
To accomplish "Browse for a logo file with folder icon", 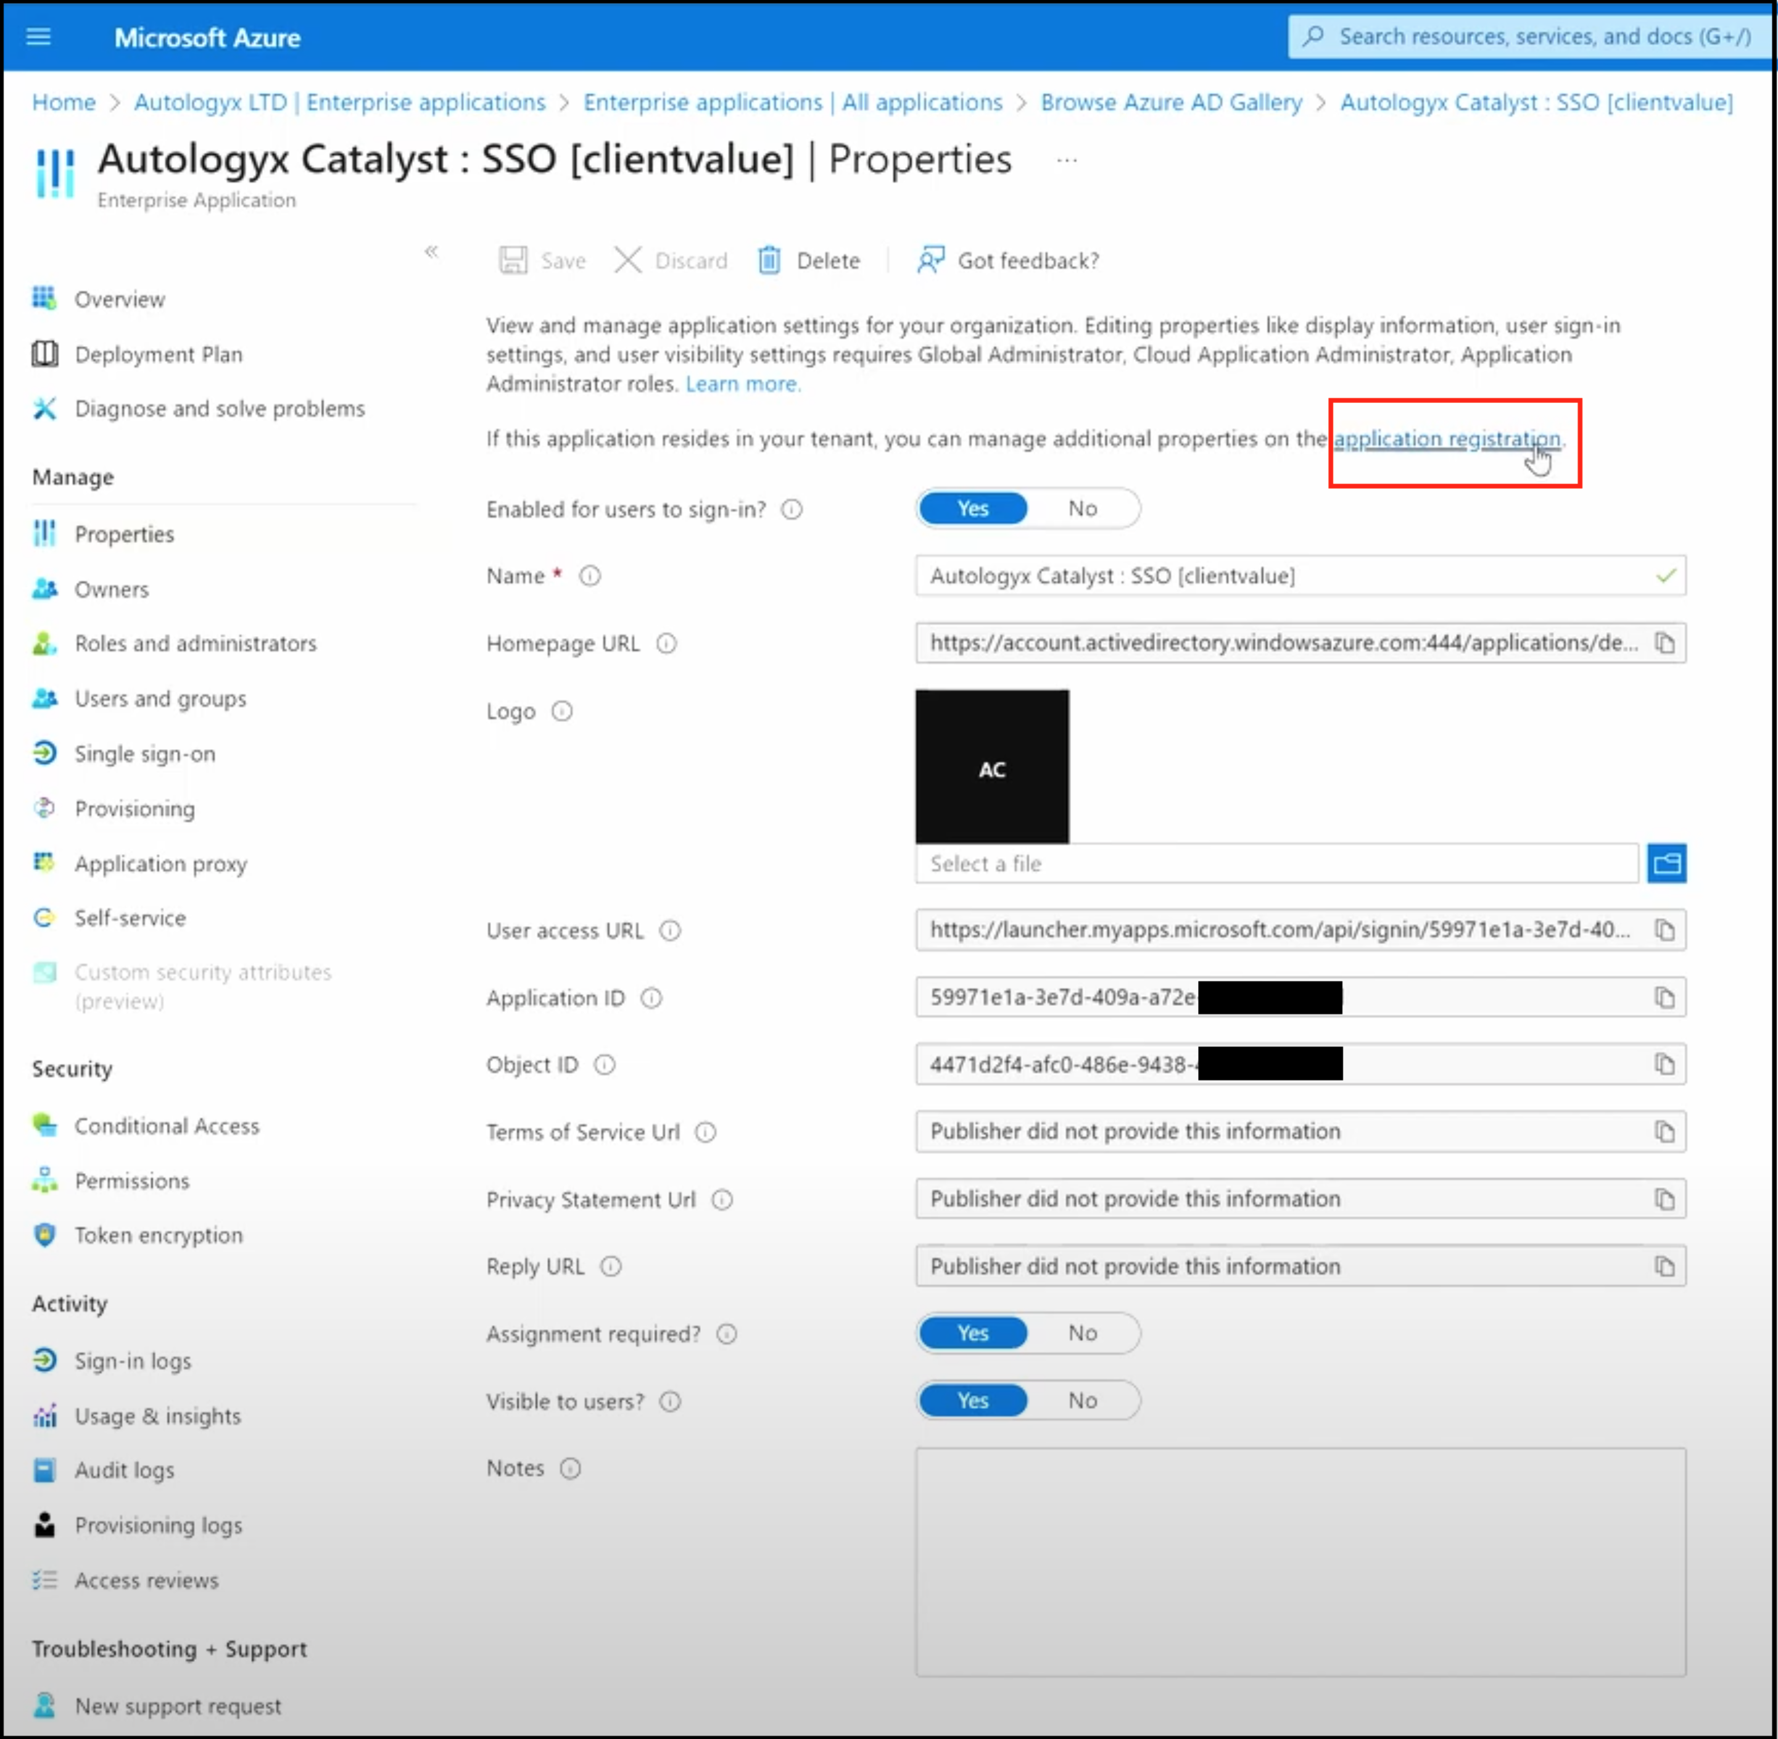I will click(x=1666, y=863).
